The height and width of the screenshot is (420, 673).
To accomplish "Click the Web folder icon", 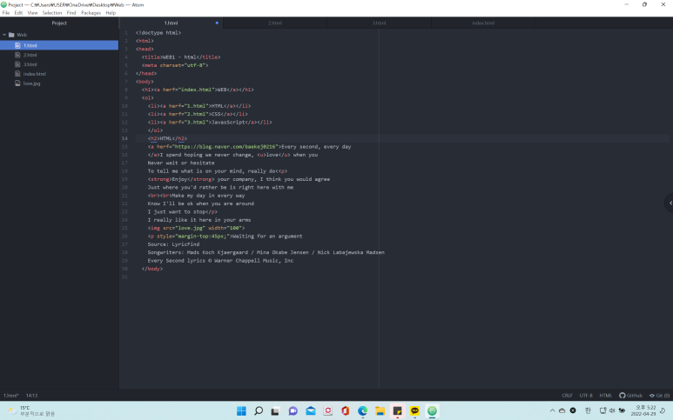I will point(11,35).
